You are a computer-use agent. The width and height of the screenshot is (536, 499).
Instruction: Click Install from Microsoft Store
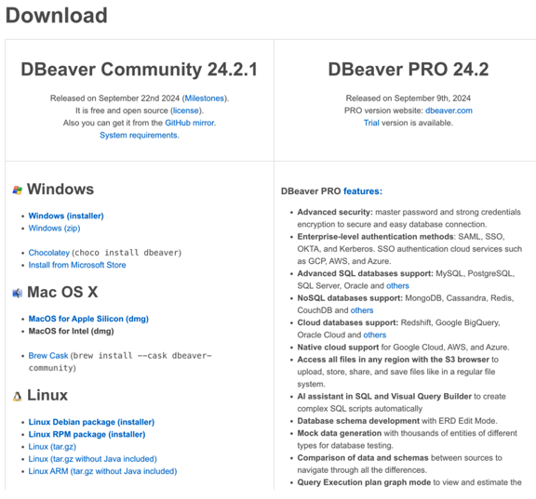tap(77, 265)
